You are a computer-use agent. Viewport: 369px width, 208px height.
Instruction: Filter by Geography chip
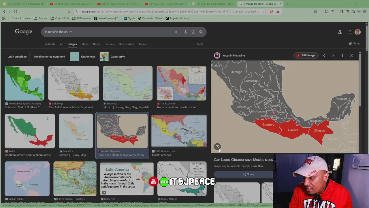(114, 57)
